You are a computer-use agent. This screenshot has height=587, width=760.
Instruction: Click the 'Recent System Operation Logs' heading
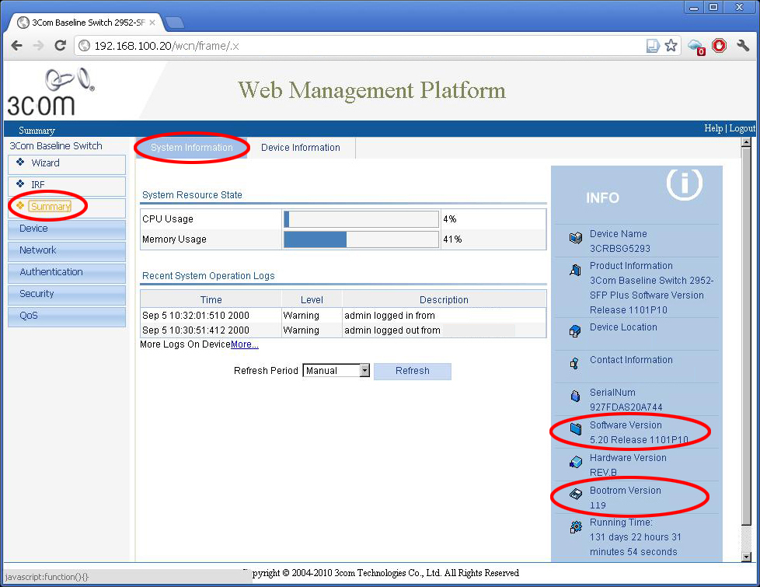pyautogui.click(x=208, y=276)
